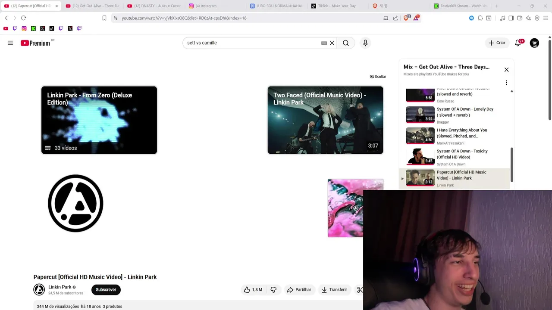The width and height of the screenshot is (552, 310).
Task: Click the page vertical scrollbar
Action: (x=549, y=80)
